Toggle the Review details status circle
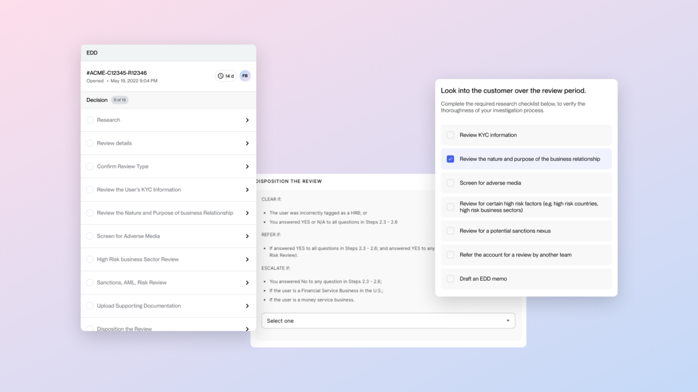698x392 pixels. click(90, 143)
